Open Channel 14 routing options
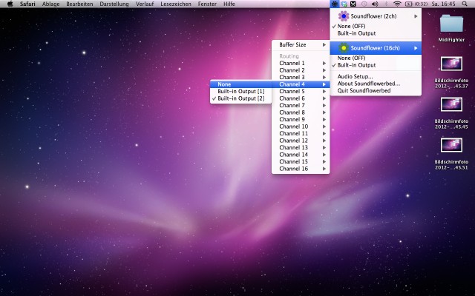 [x=301, y=155]
